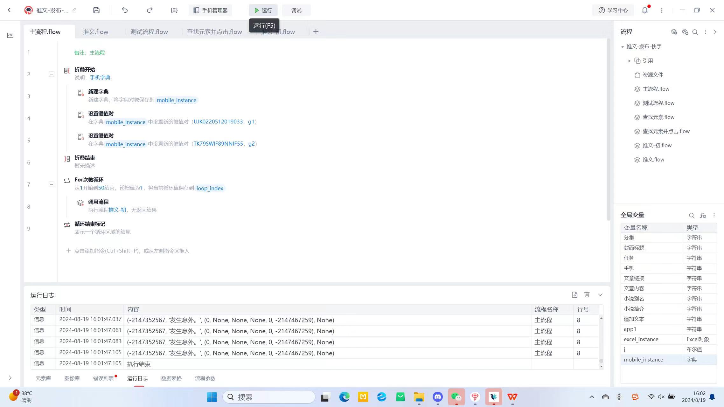Expand the 引用 tree node
The image size is (724, 407).
[629, 61]
